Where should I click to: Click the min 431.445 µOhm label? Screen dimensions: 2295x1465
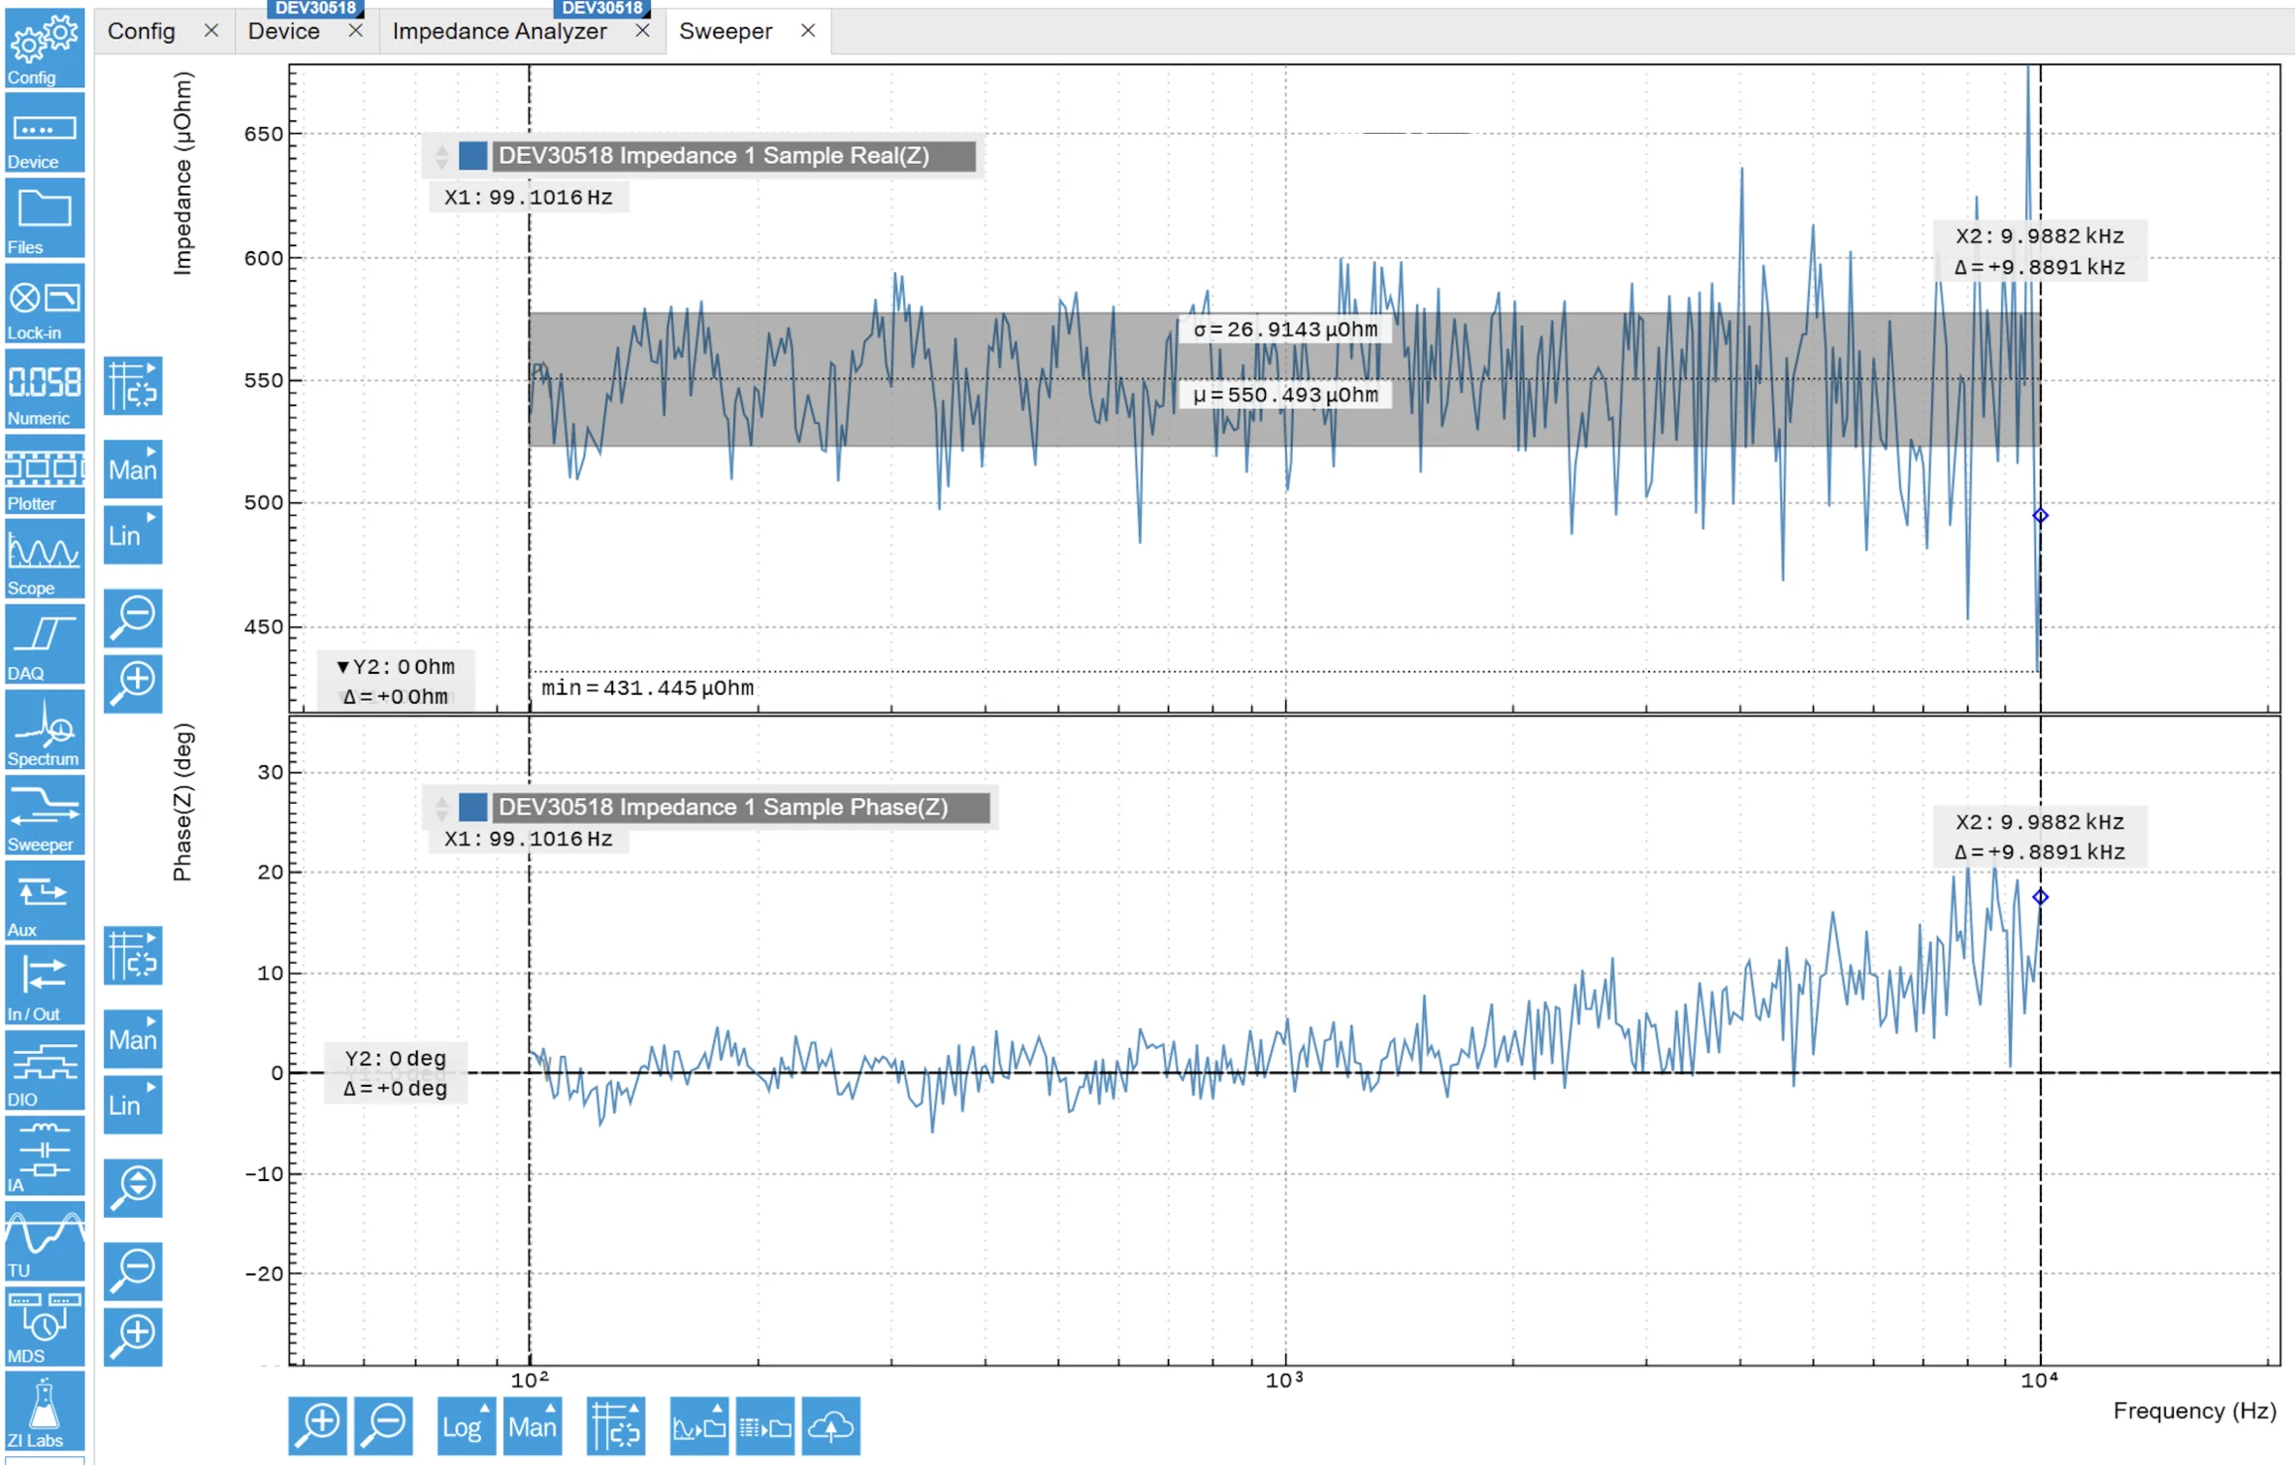(x=647, y=687)
